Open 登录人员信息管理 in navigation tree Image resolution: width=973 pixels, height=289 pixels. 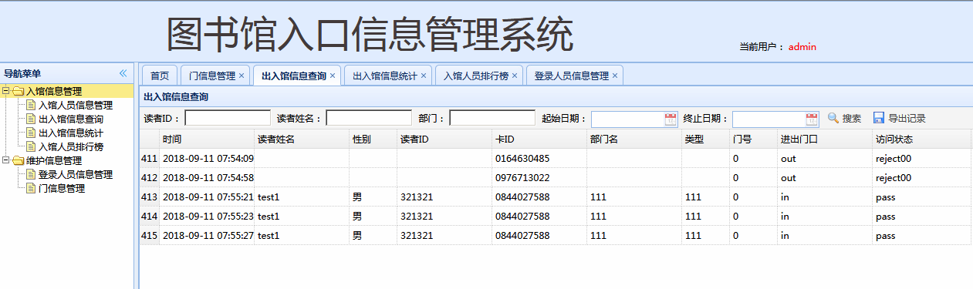pyautogui.click(x=76, y=175)
